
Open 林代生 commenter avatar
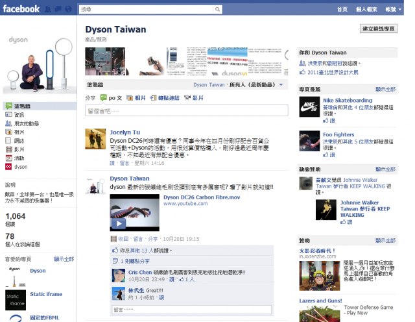[118, 293]
